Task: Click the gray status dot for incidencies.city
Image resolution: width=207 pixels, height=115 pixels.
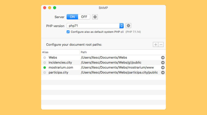Action: pos(44,63)
